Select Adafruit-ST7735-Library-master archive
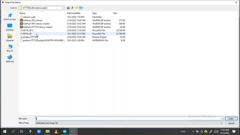Image resolution: width=240 pixels, height=135 pixels. (37, 27)
